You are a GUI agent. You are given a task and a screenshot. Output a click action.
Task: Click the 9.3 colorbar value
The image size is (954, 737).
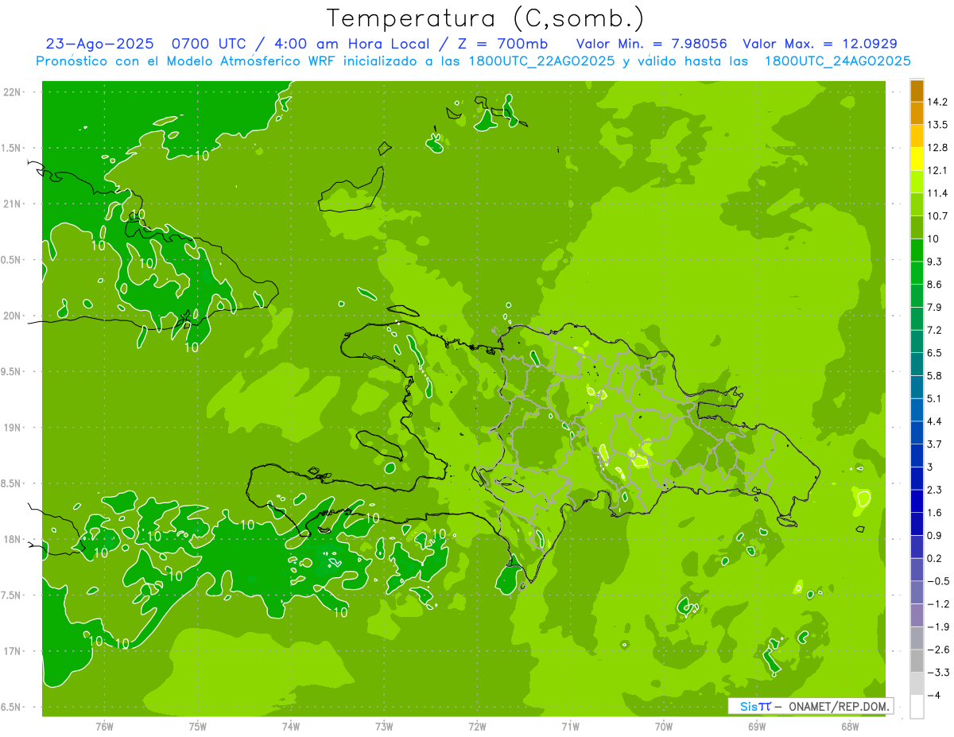pos(935,262)
